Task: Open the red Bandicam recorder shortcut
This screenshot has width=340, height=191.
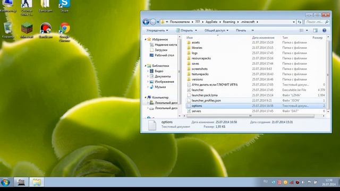Action: coord(46,30)
